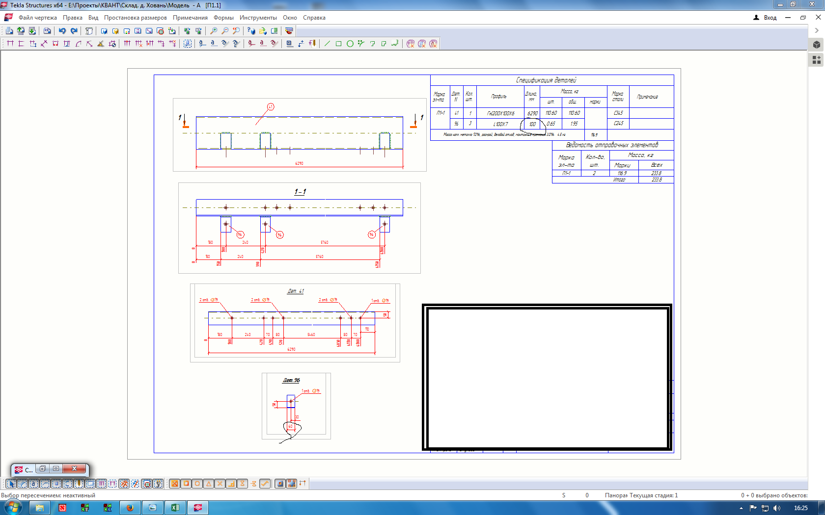Select the draw line tool
Viewport: 825px width, 515px height.
pos(327,44)
